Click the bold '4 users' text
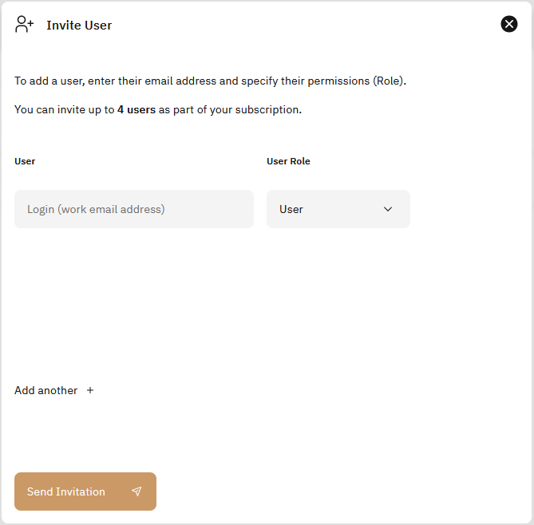534x525 pixels. (x=136, y=109)
